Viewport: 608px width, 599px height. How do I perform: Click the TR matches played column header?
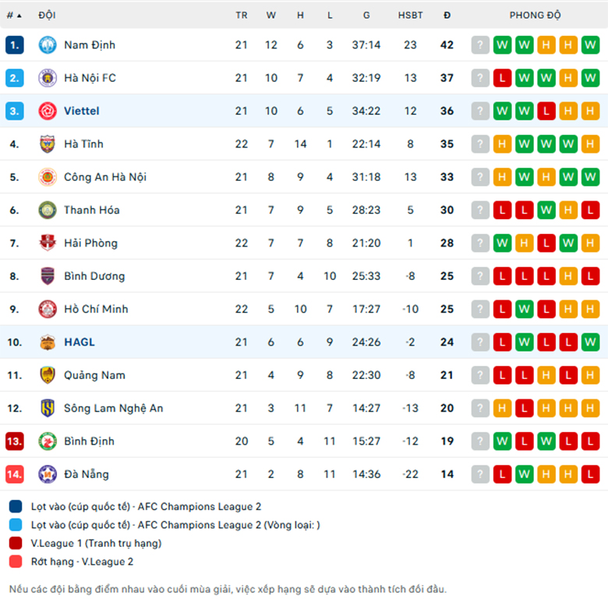pos(241,16)
